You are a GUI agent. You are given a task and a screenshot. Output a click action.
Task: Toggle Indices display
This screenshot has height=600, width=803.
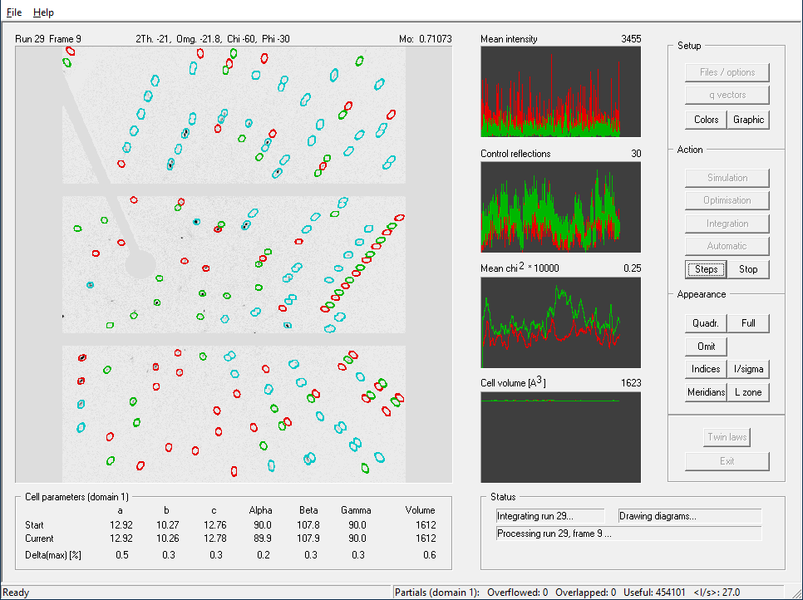(706, 369)
